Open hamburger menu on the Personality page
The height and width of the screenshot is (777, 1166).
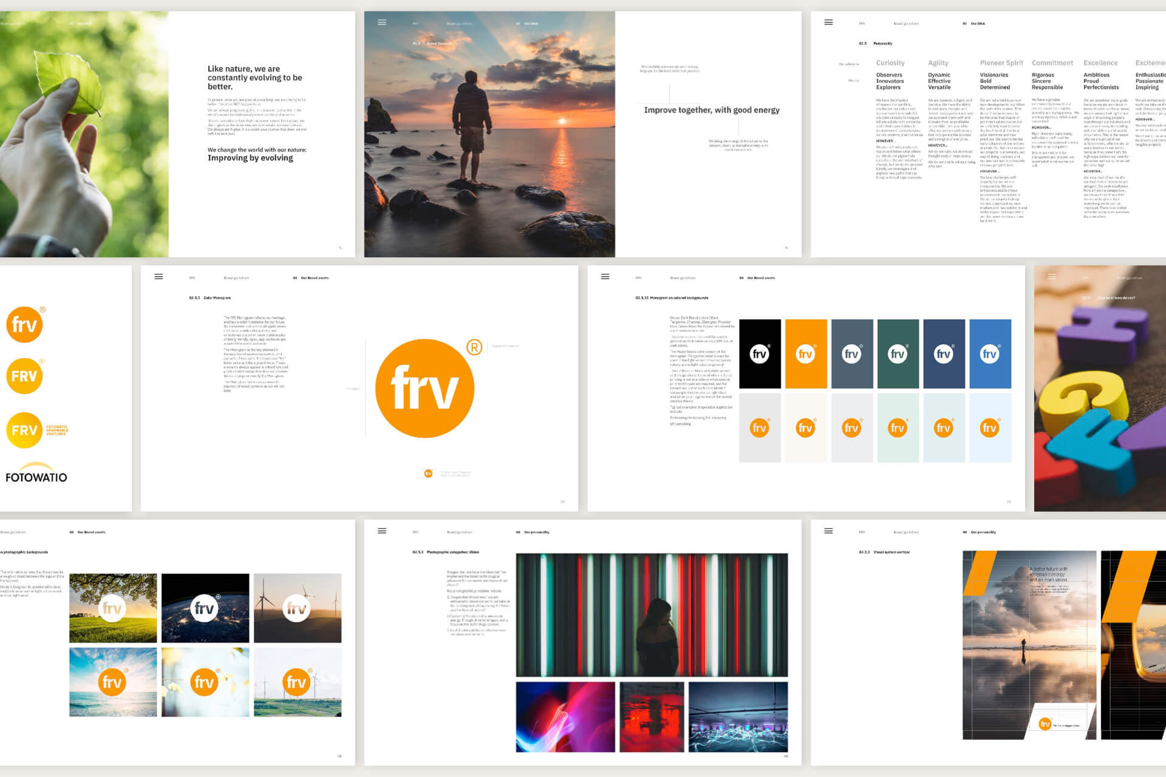click(x=828, y=22)
